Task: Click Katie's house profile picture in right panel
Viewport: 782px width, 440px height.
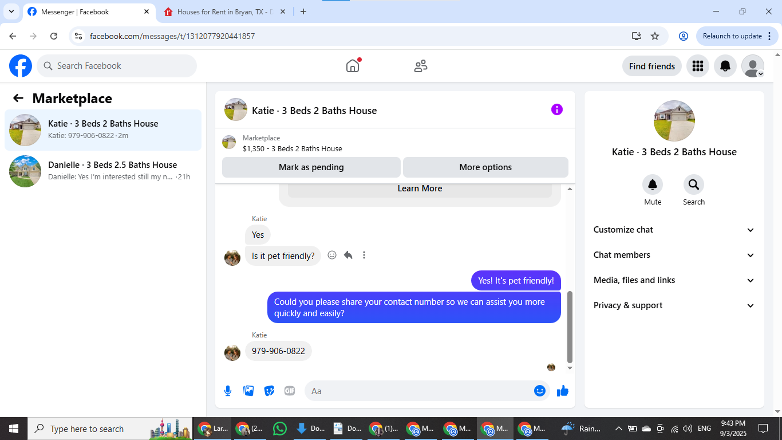Action: click(x=674, y=121)
